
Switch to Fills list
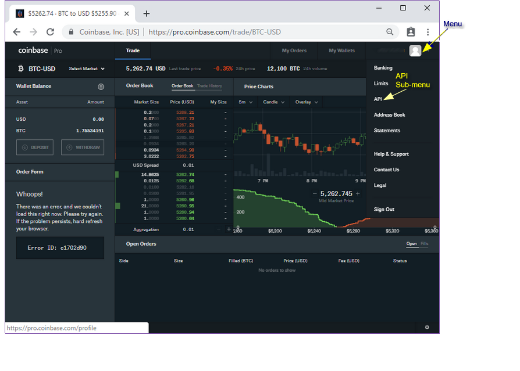pyautogui.click(x=424, y=244)
